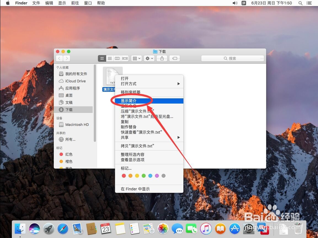Open Photos pinwheel icon in Dock

[x=163, y=229]
